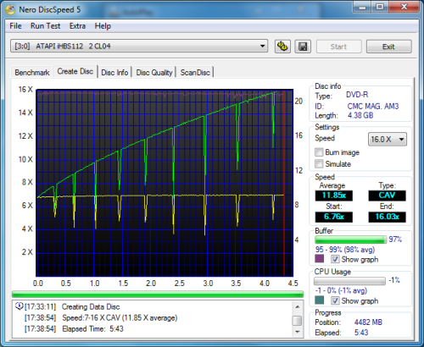Maximize the Nero DiscSpeed window
This screenshot has height=347, width=424.
click(380, 7)
